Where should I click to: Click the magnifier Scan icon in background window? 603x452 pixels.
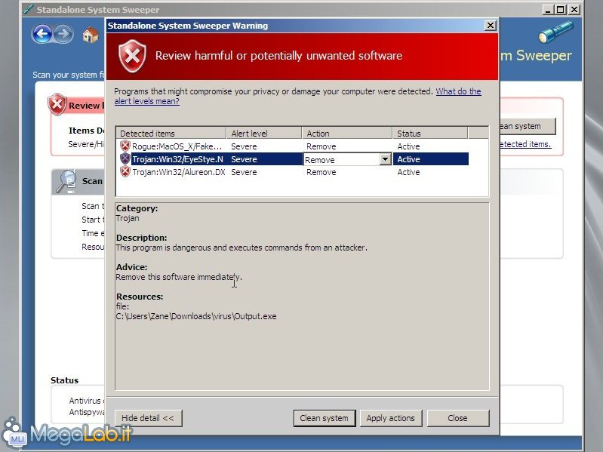(x=66, y=181)
